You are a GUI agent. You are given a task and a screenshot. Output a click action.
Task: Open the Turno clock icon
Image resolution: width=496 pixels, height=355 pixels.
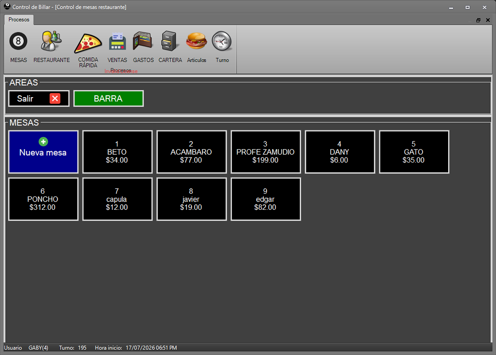coord(222,41)
